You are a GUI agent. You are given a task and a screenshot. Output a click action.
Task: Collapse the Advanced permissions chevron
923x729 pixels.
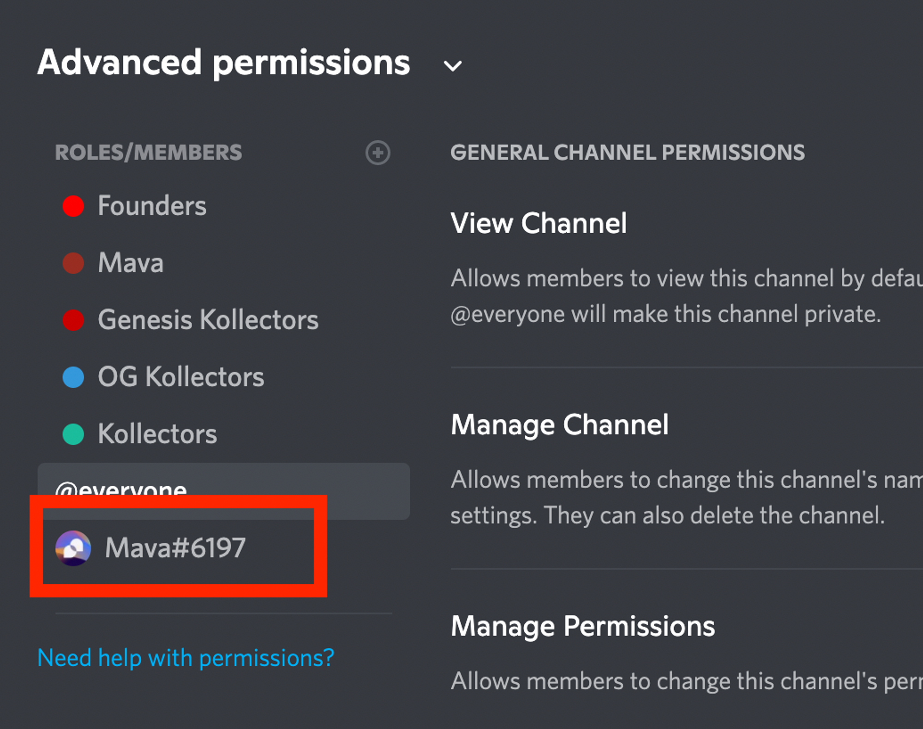(452, 66)
